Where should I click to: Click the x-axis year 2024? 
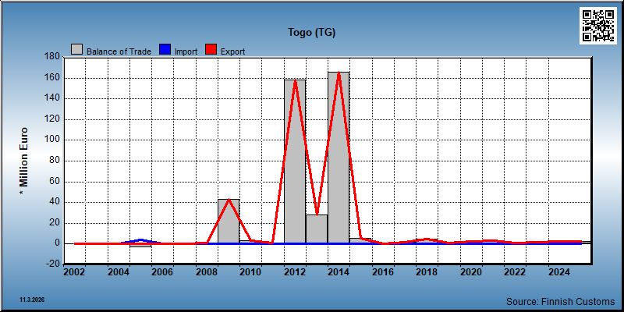click(559, 272)
